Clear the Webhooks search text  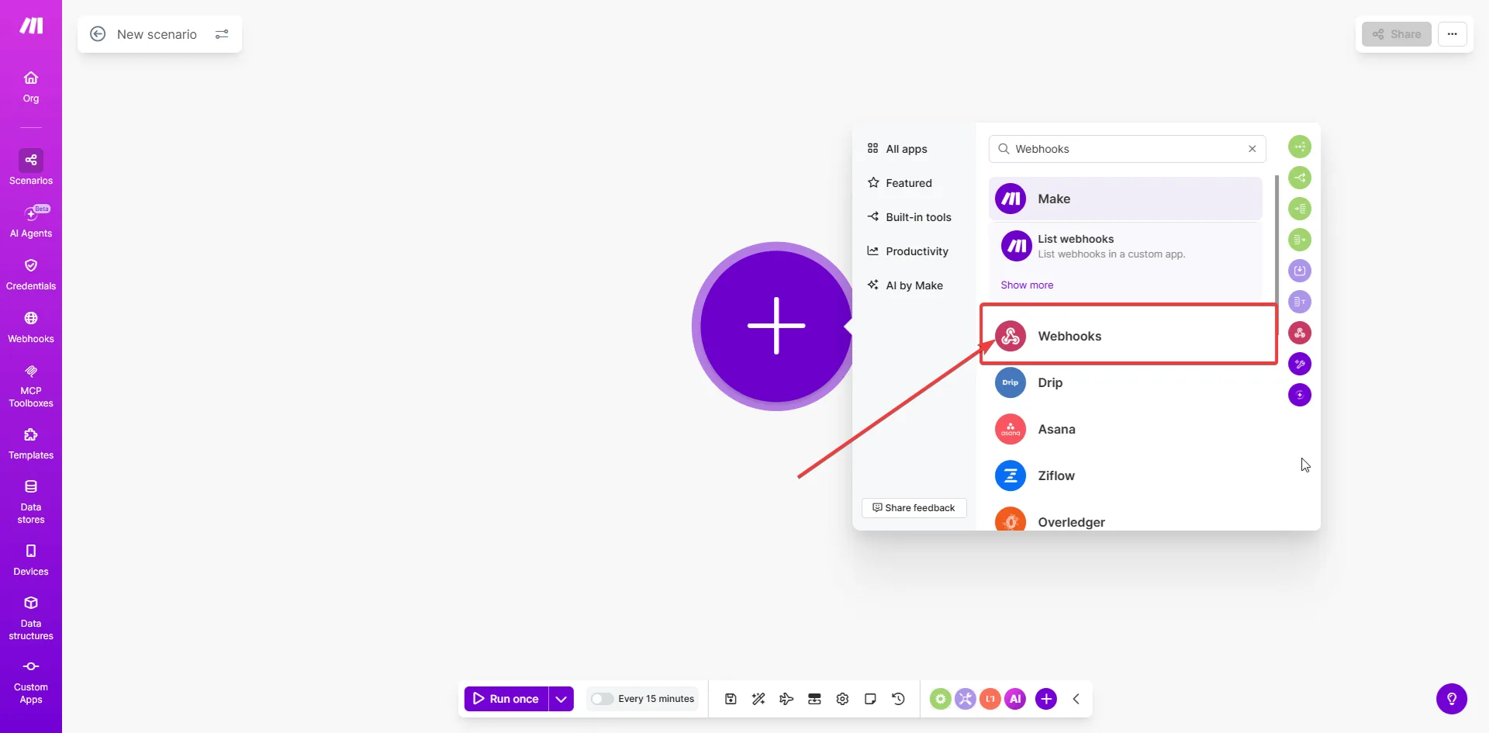pos(1252,149)
